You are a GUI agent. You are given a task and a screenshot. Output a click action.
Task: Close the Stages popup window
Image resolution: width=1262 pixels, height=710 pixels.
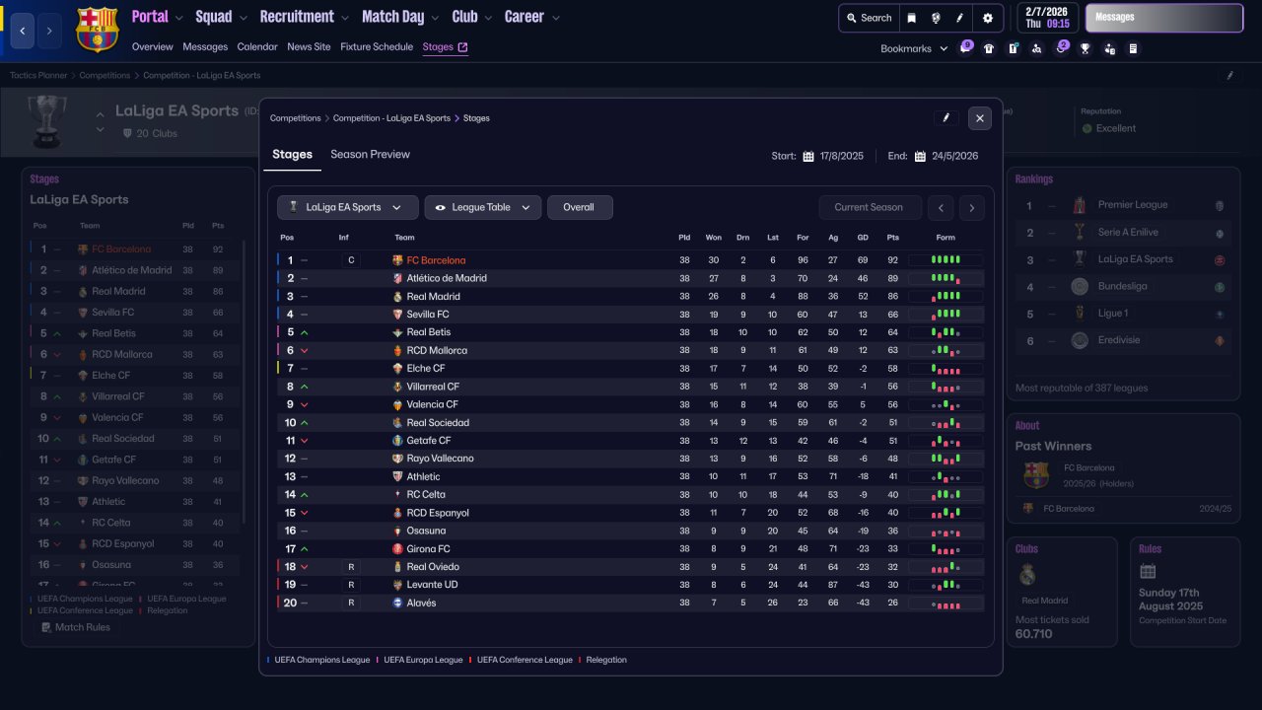[x=979, y=118]
